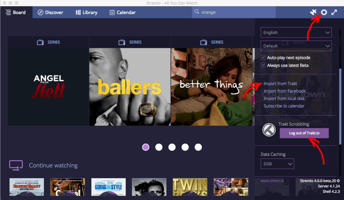Click the Trakt Scrobbling label
Image resolution: width=344 pixels, height=200 pixels.
294,124
